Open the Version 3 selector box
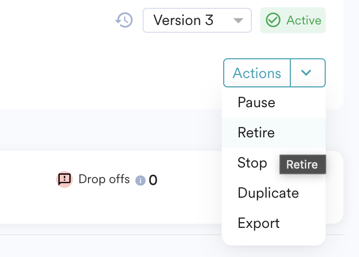Screen dimensions: 359x257 197,21
